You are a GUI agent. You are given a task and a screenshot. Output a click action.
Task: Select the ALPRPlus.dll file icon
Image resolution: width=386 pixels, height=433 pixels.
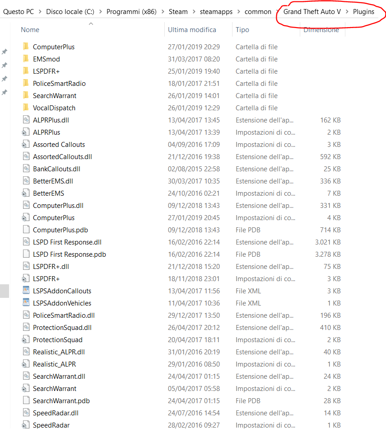click(26, 120)
